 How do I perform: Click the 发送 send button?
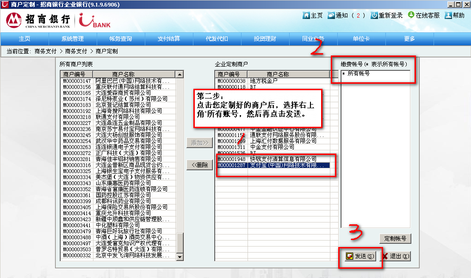360,256
